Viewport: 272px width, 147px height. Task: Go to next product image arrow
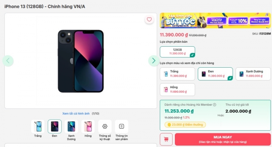(154, 61)
